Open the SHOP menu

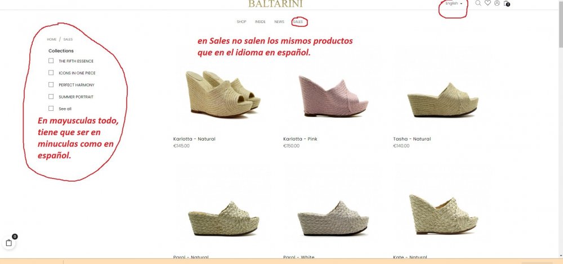pyautogui.click(x=242, y=21)
